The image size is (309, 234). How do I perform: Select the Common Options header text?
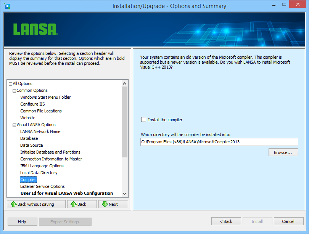(x=32, y=90)
